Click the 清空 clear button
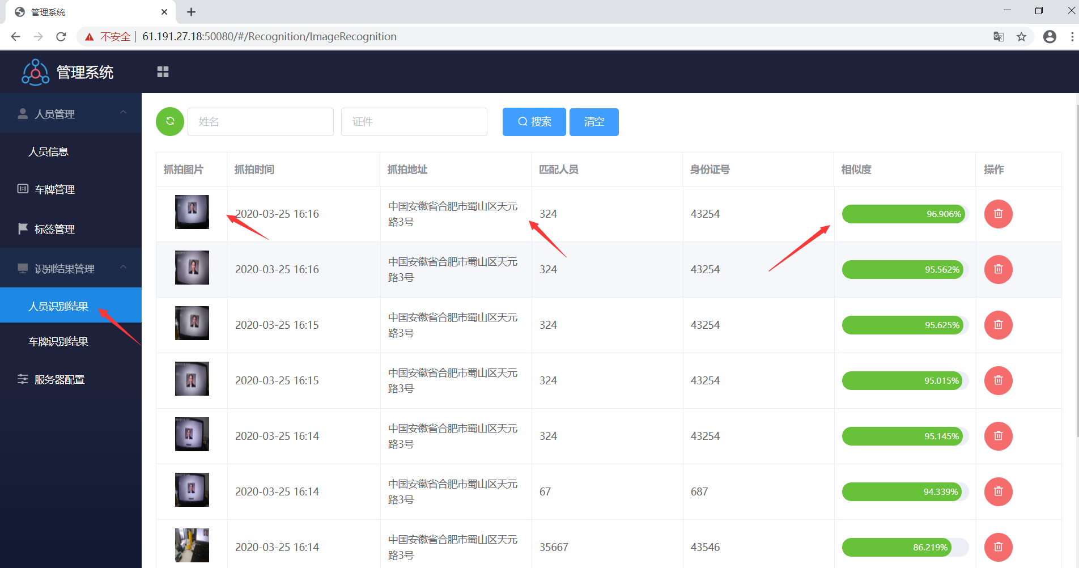 [x=594, y=122]
